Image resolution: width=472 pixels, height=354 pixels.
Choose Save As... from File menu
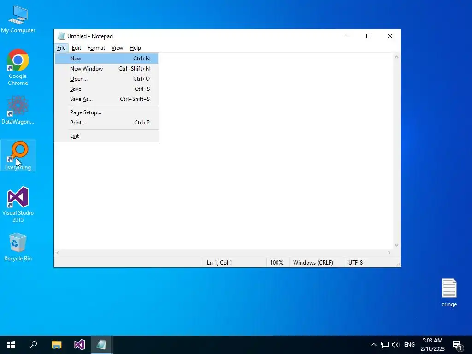coord(106,99)
